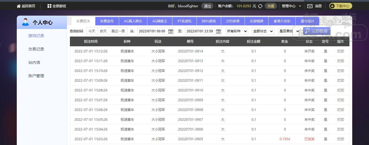Click the home icon beside 返回首页
The width and height of the screenshot is (369, 145).
19,6
